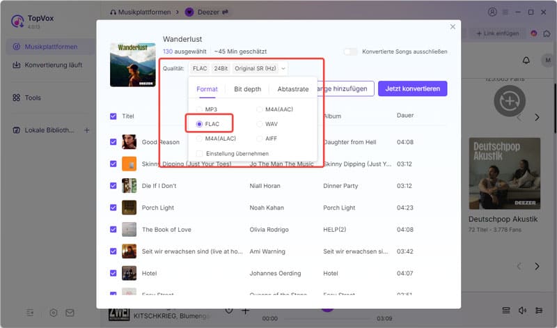The width and height of the screenshot is (557, 328).
Task: Select the MP3 format radio button
Action: pyautogui.click(x=199, y=109)
